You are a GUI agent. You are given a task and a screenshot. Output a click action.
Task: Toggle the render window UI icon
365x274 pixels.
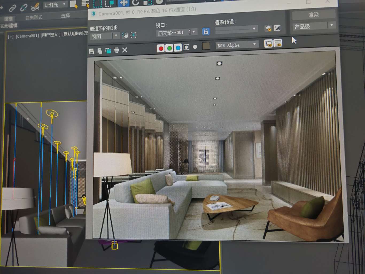coord(278,43)
